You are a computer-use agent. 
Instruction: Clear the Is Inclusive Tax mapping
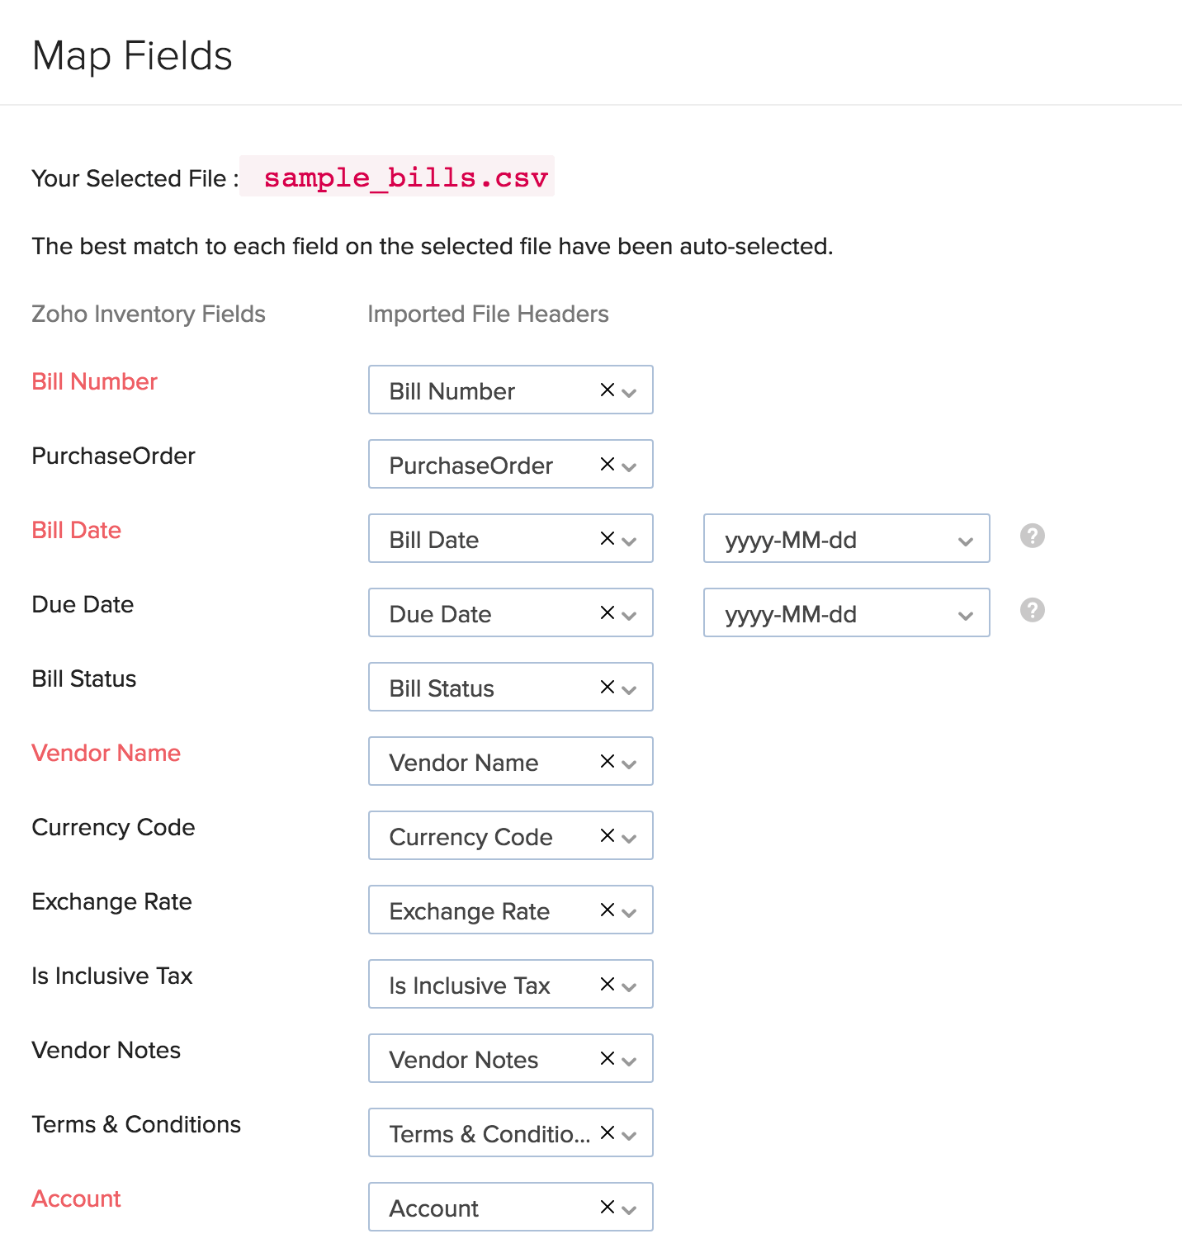tap(606, 984)
